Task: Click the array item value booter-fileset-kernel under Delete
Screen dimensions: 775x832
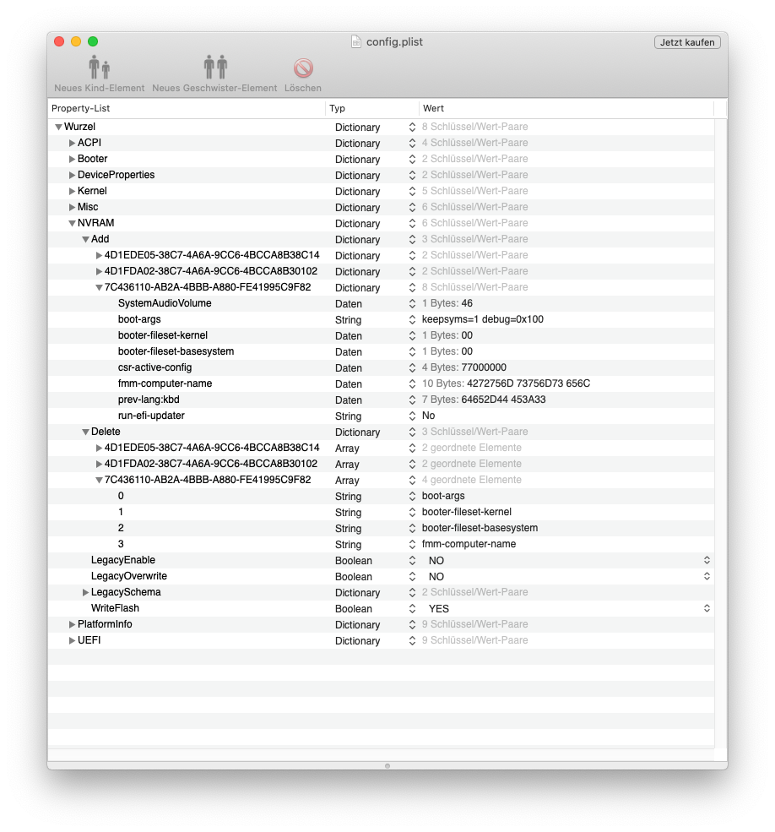Action: (467, 512)
